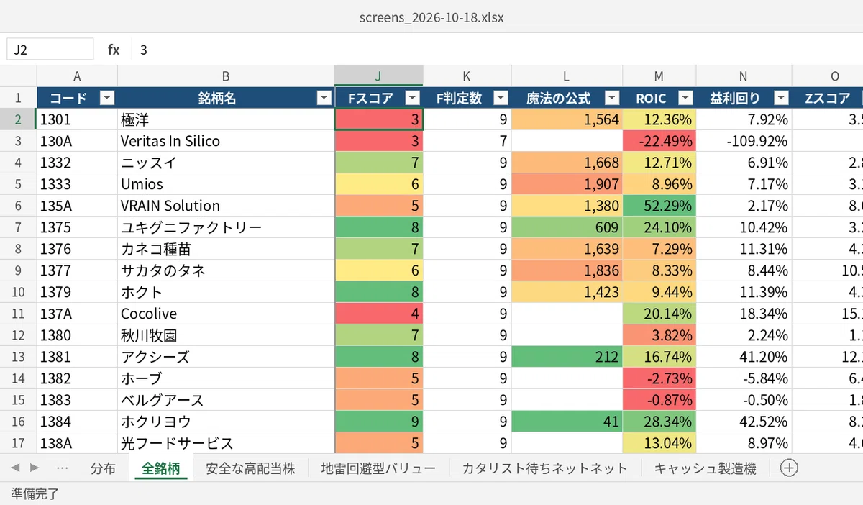
Task: Open the カタリスト待ちネットネット sheet tab
Action: (x=544, y=468)
